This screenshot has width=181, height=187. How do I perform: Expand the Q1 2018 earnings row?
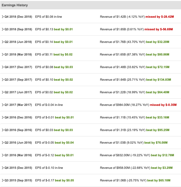(3, 54)
